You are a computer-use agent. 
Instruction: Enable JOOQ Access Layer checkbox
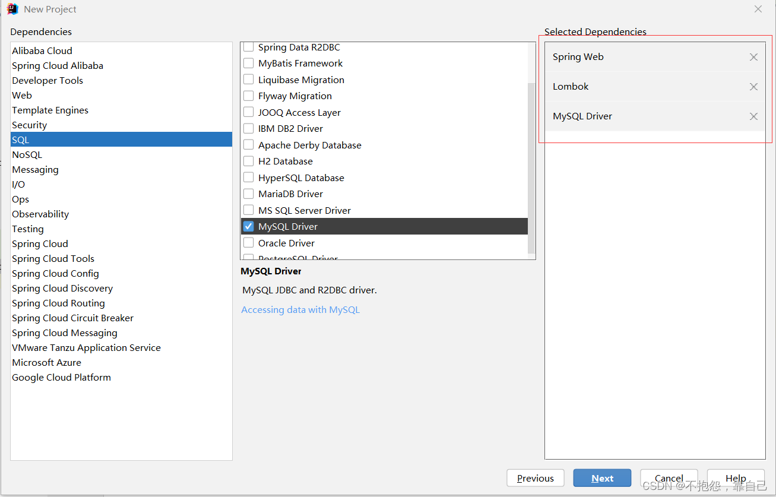point(249,112)
